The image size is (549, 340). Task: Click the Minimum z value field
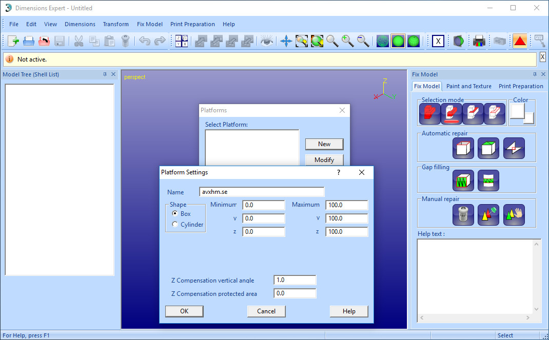point(264,232)
